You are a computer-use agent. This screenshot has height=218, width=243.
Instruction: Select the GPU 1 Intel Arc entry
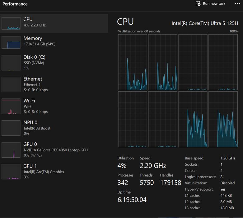[54, 172]
